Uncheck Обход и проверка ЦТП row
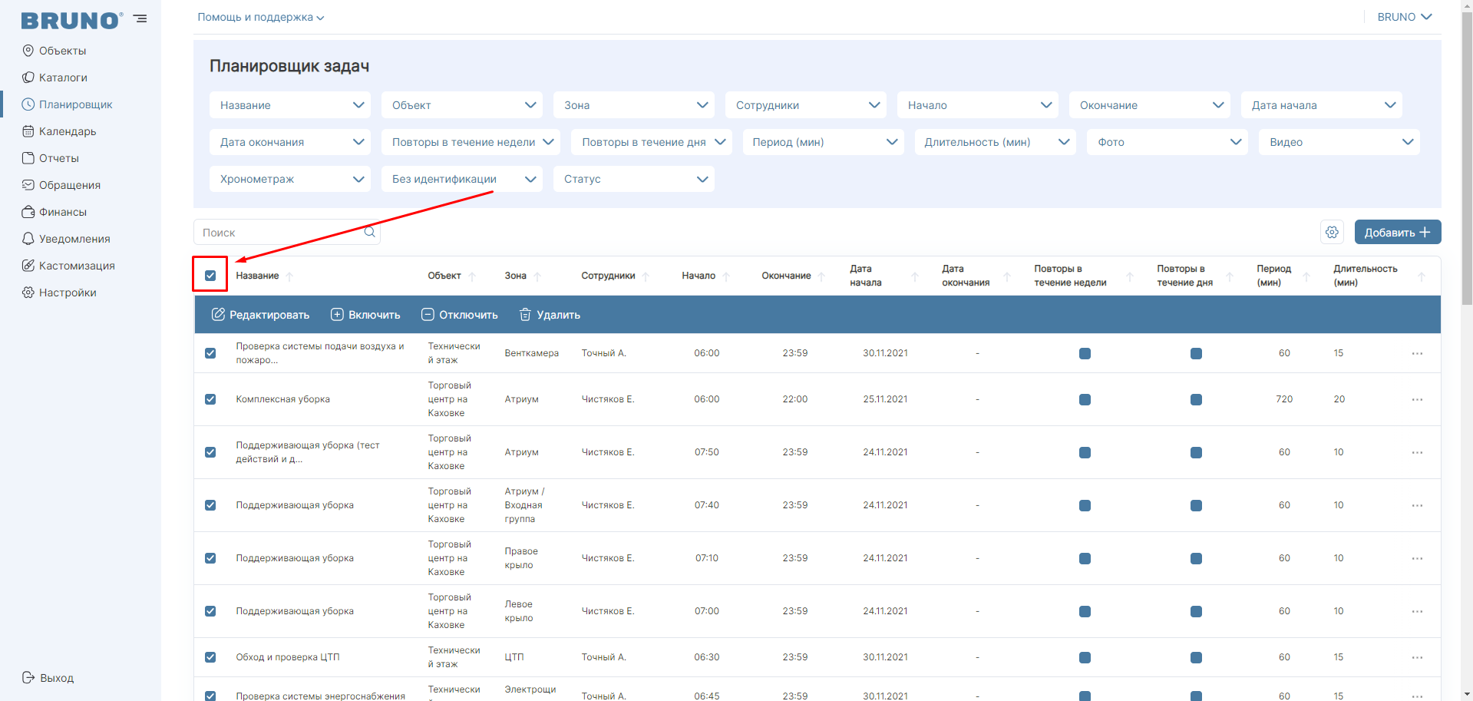1473x701 pixels. pos(210,657)
